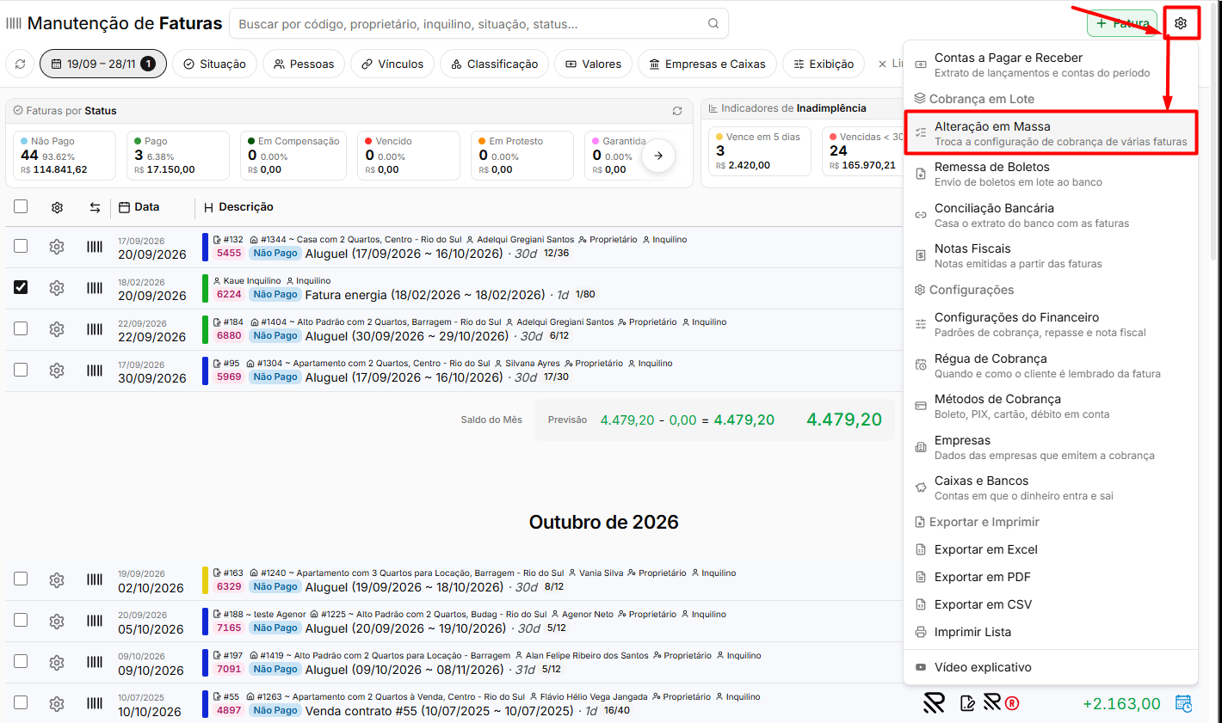Screen dimensions: 1222x723
Task: Open gear options for the Fatura energia row
Action: (x=57, y=288)
